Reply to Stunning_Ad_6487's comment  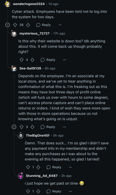[54, 191]
